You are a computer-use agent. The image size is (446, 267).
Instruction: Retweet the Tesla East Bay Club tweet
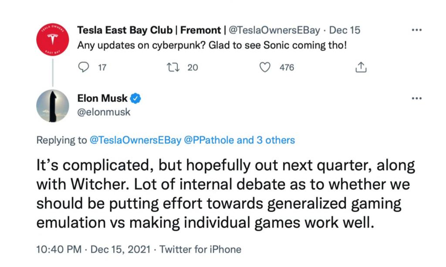(x=173, y=68)
